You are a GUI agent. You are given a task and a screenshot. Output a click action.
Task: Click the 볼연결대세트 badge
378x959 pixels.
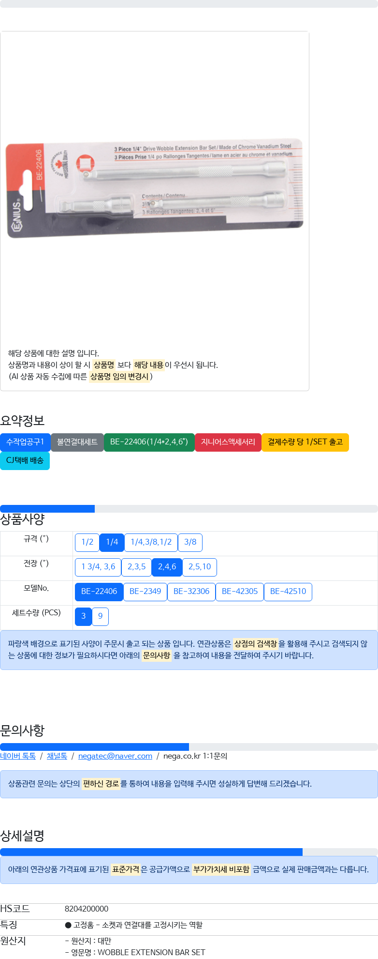(77, 442)
